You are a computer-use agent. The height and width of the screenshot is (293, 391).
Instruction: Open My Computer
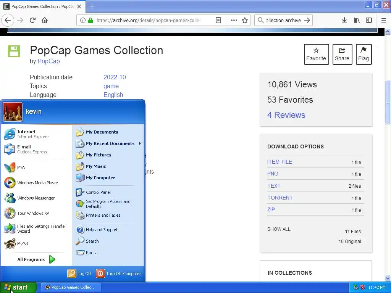point(109,178)
